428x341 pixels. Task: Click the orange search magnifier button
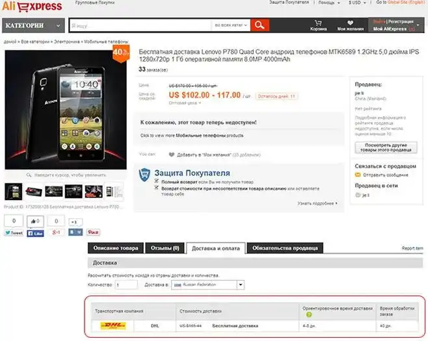tap(260, 25)
